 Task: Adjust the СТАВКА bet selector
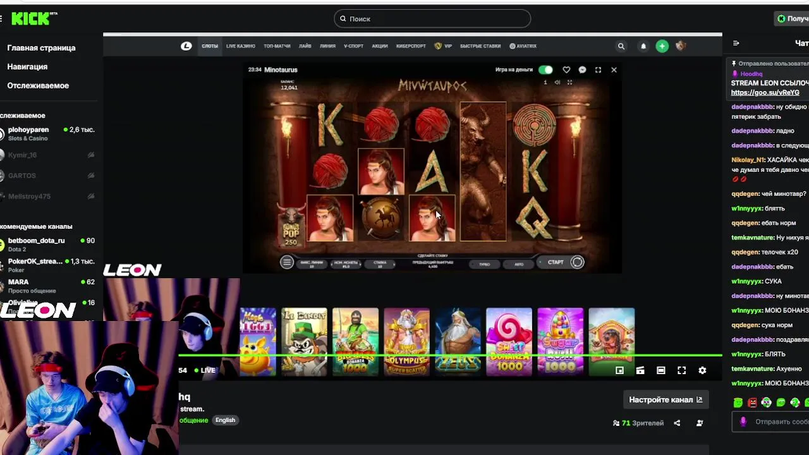[380, 264]
